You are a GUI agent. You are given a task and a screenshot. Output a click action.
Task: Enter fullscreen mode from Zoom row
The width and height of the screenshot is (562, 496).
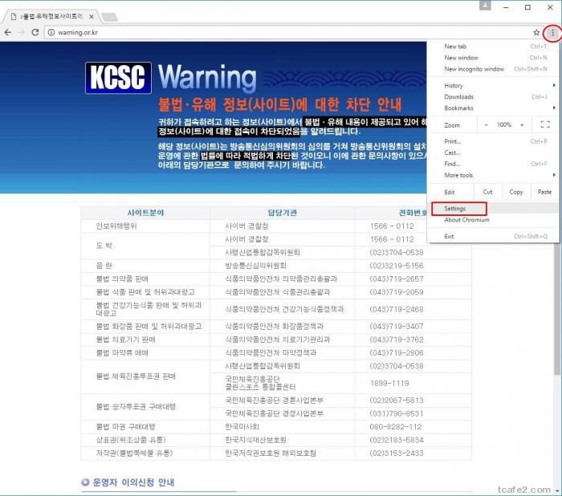545,125
